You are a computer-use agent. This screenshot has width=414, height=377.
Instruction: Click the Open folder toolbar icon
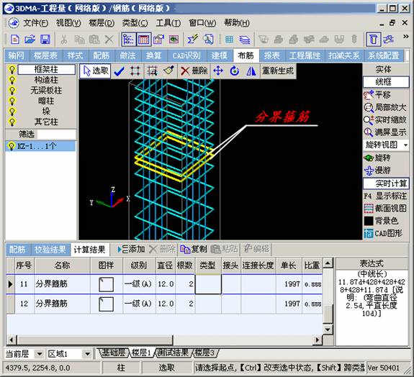point(30,40)
